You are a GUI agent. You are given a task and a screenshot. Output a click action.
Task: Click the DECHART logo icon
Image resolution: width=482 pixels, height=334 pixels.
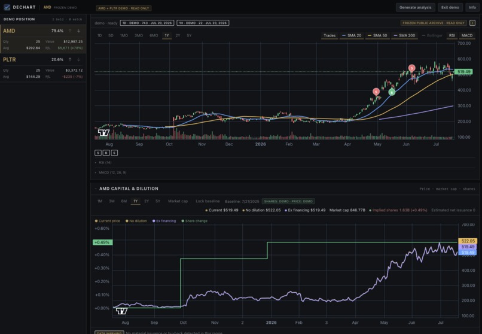click(x=7, y=7)
